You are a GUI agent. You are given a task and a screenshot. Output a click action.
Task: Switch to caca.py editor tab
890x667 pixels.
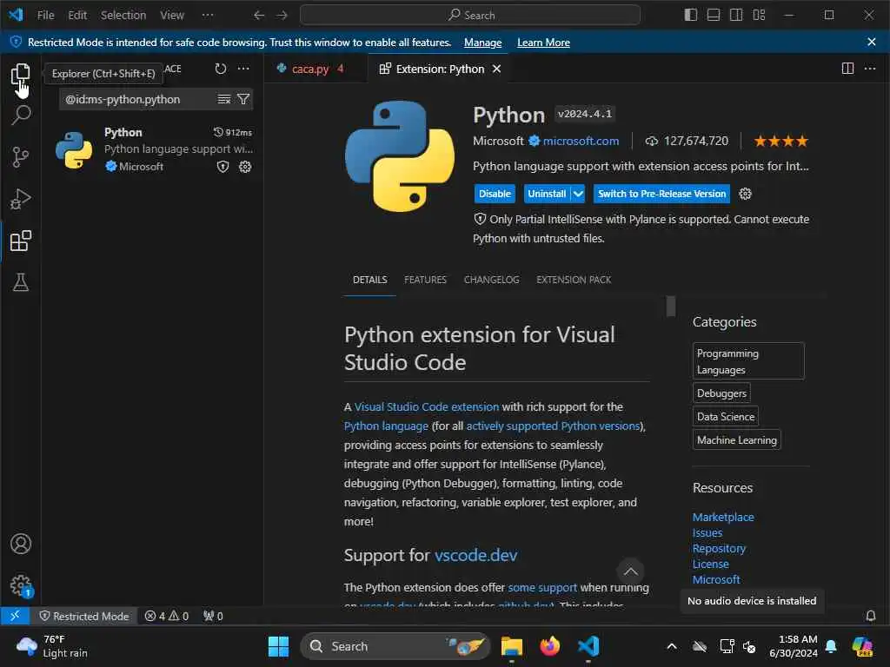(310, 69)
